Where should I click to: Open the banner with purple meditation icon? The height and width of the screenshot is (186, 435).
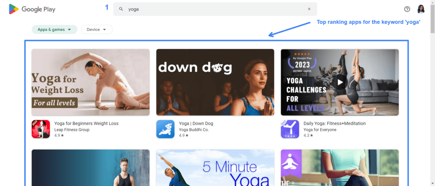click(340, 168)
